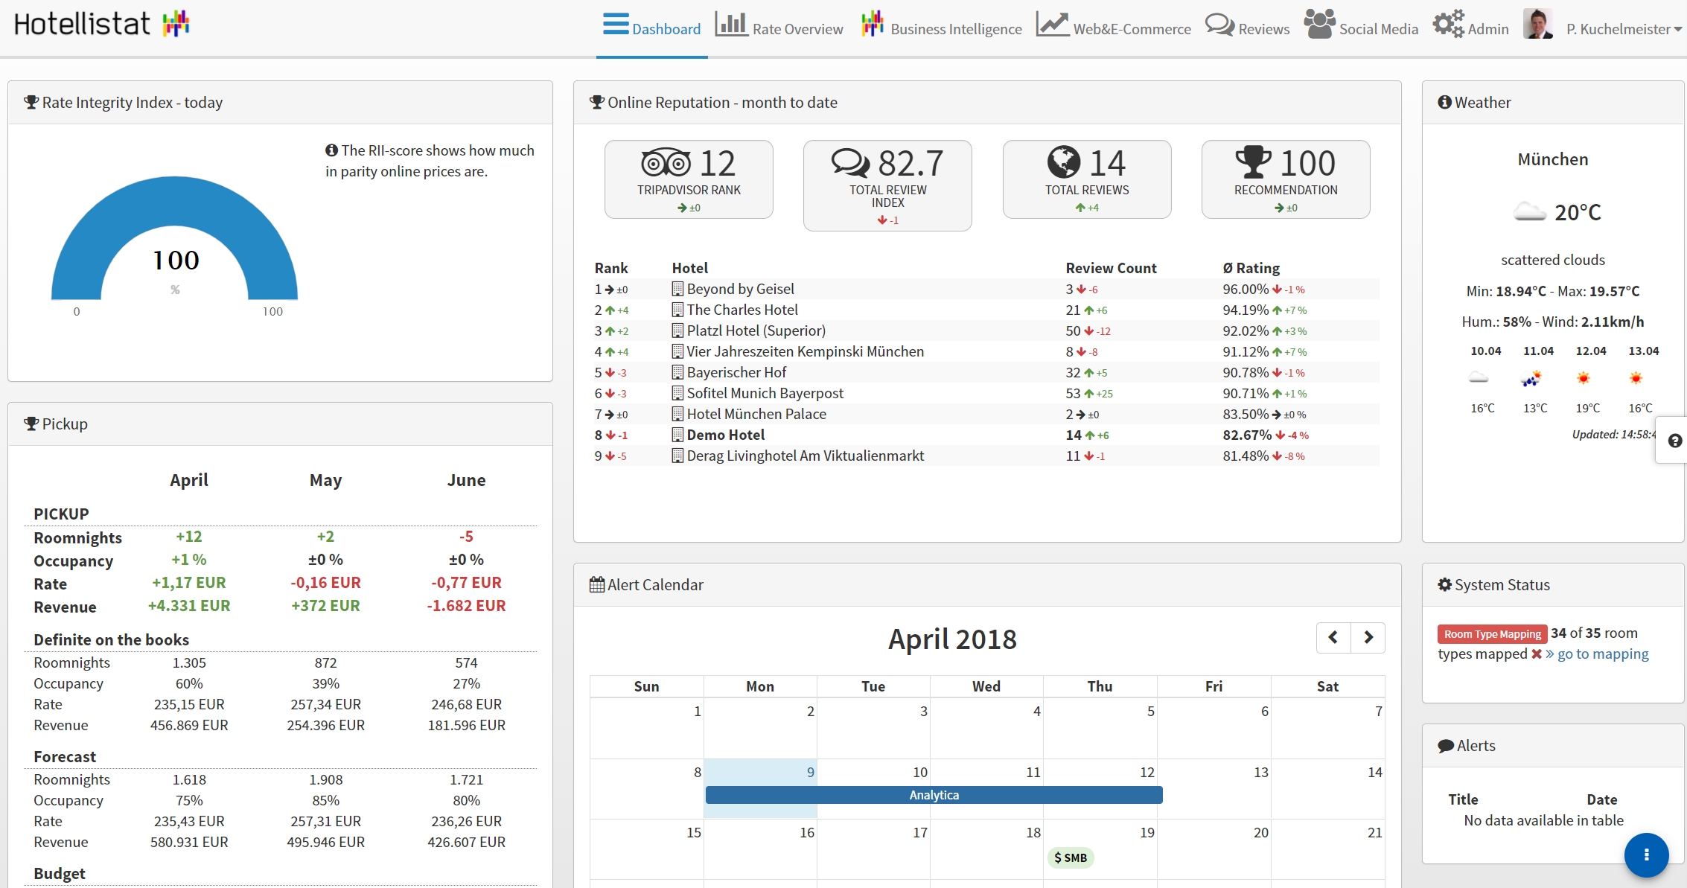Open the Analytica calendar event
The height and width of the screenshot is (888, 1687).
coord(934,795)
